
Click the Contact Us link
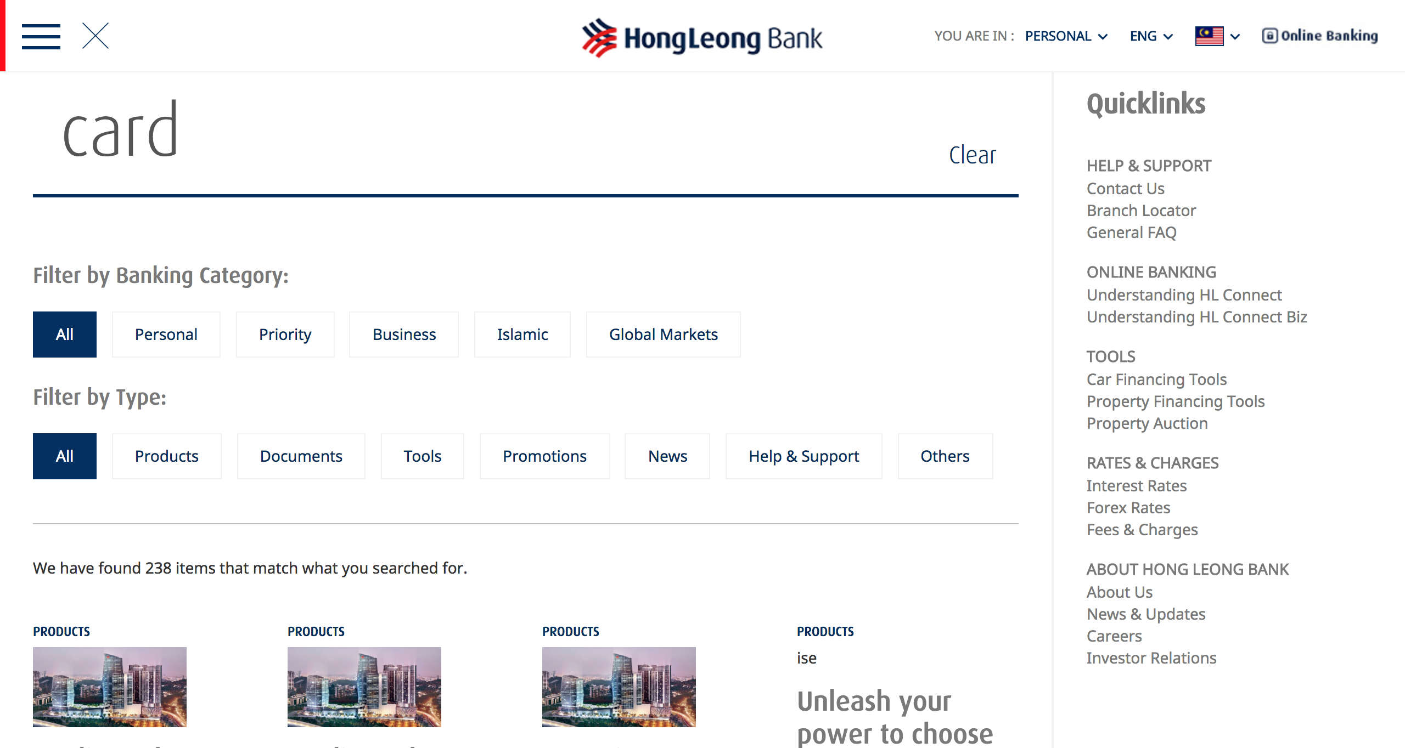tap(1127, 188)
